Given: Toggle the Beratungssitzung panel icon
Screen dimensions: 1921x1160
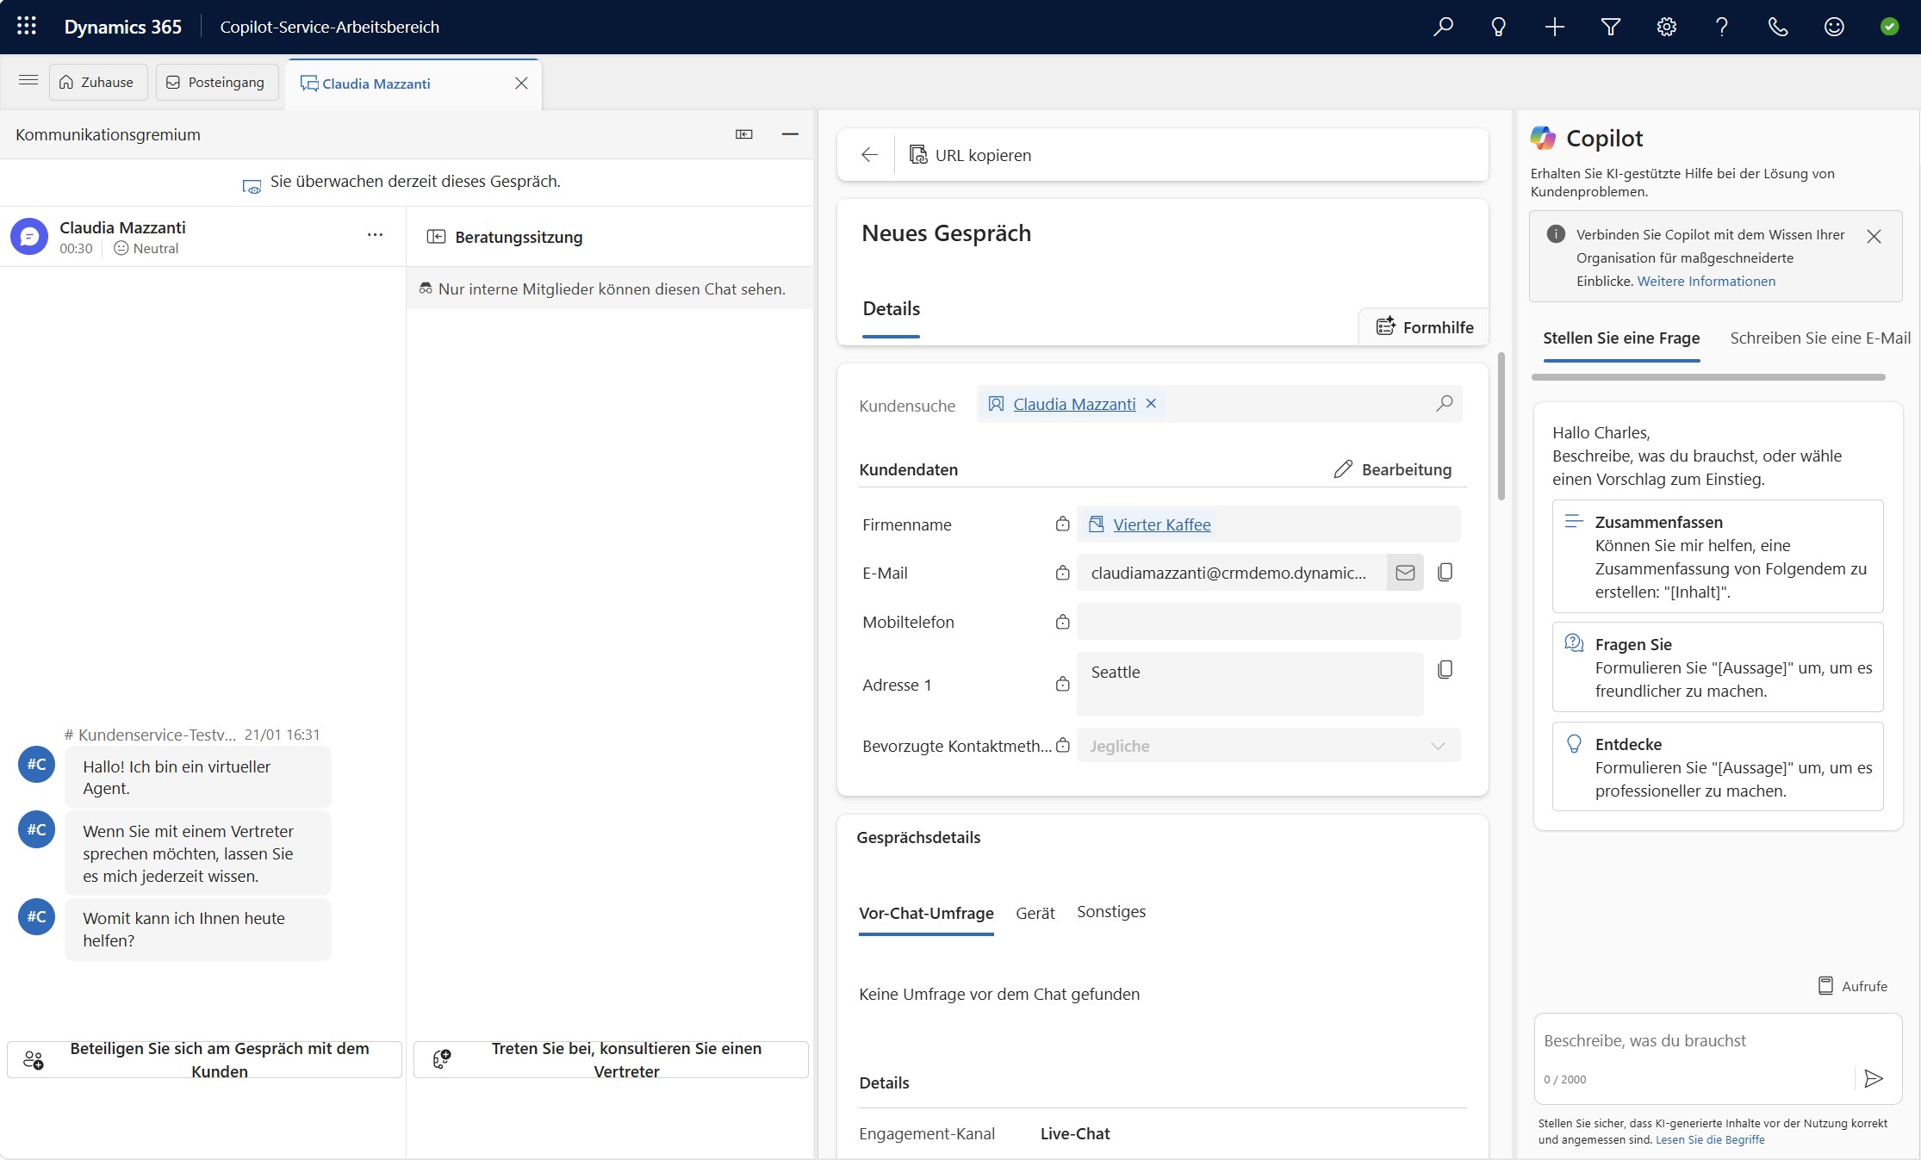Looking at the screenshot, I should pyautogui.click(x=437, y=237).
